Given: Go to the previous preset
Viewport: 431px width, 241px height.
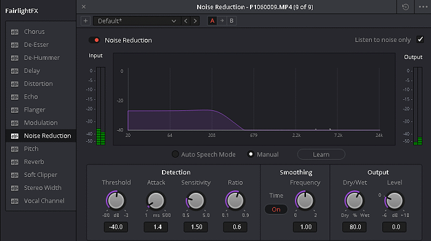Looking at the screenshot, I should 186,21.
